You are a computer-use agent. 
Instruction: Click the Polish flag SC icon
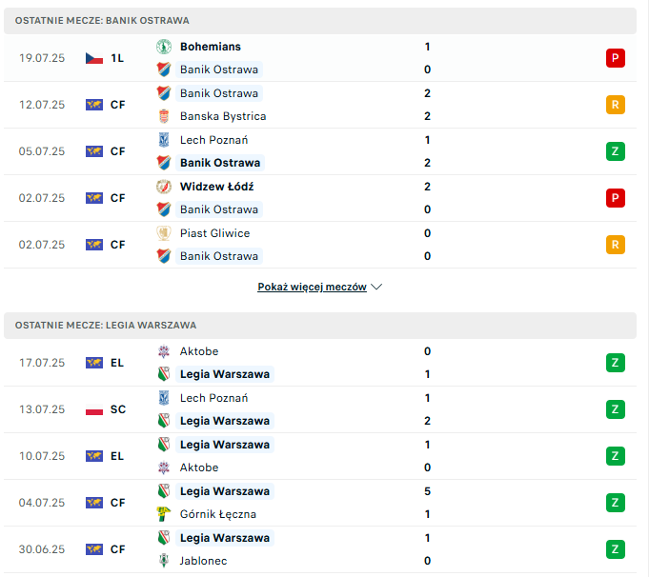point(94,409)
